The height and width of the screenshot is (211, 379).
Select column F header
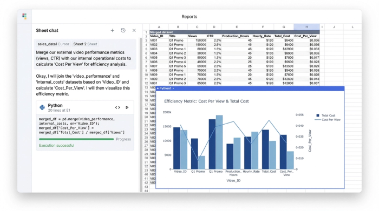coord(263,27)
